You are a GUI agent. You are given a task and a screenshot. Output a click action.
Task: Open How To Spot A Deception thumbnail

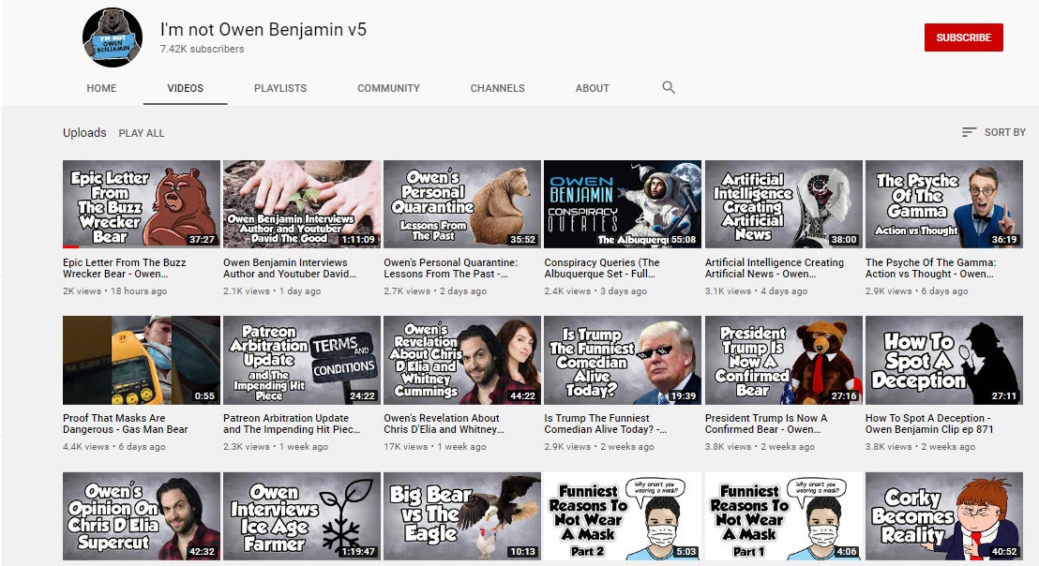click(943, 360)
